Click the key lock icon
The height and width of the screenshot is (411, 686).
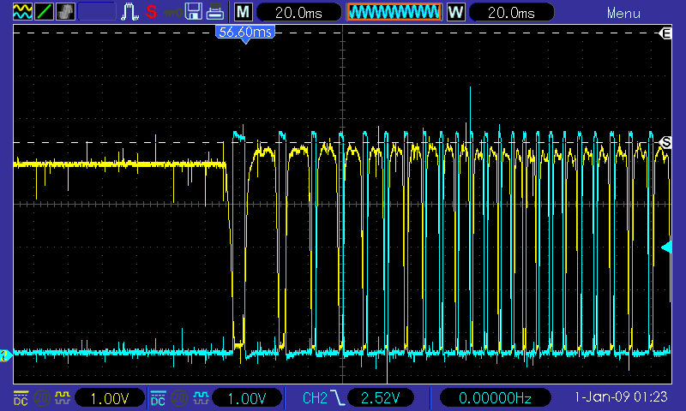click(172, 12)
